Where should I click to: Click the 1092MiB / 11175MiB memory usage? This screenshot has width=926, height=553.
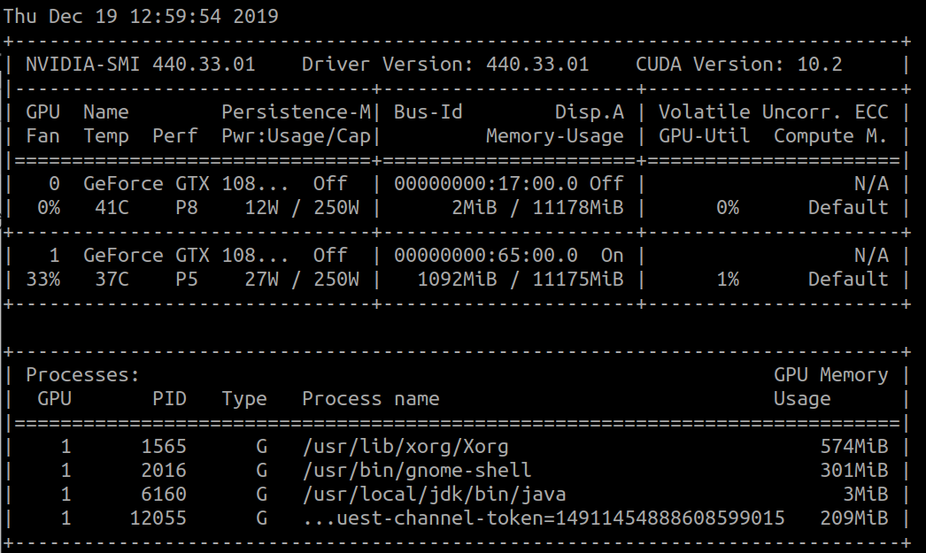521,279
